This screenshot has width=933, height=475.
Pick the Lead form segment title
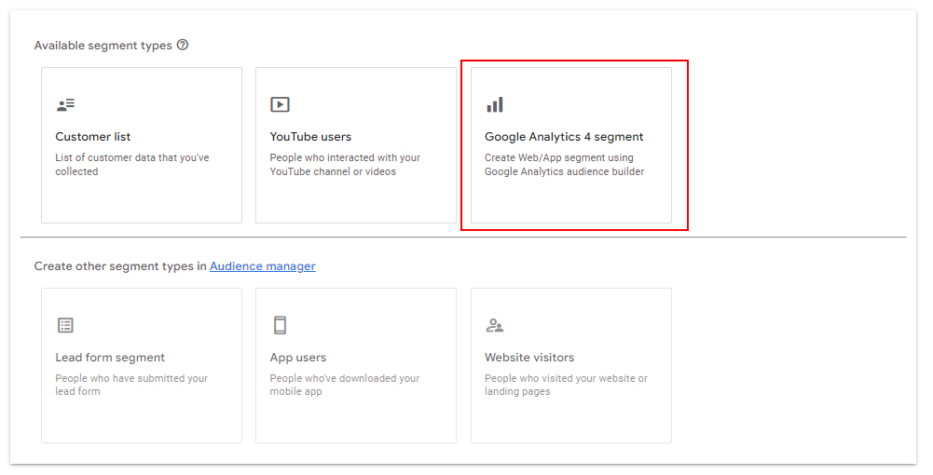tap(110, 358)
